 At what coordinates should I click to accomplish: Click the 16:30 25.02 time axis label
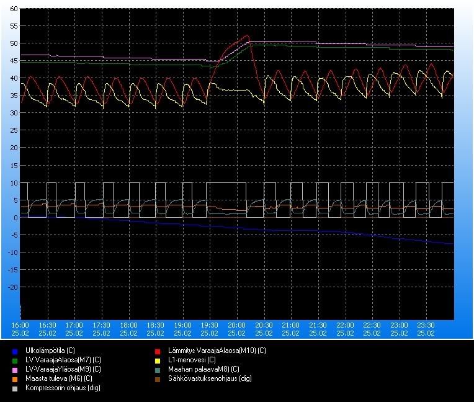click(x=47, y=329)
